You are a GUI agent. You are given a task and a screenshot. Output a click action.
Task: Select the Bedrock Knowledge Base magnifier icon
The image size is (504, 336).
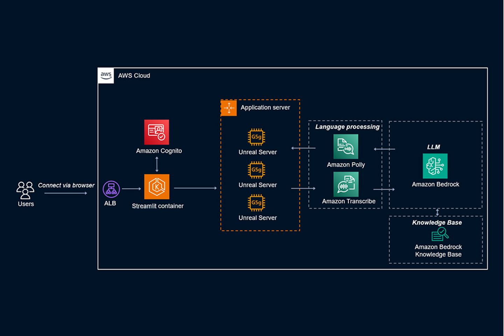[x=440, y=234]
